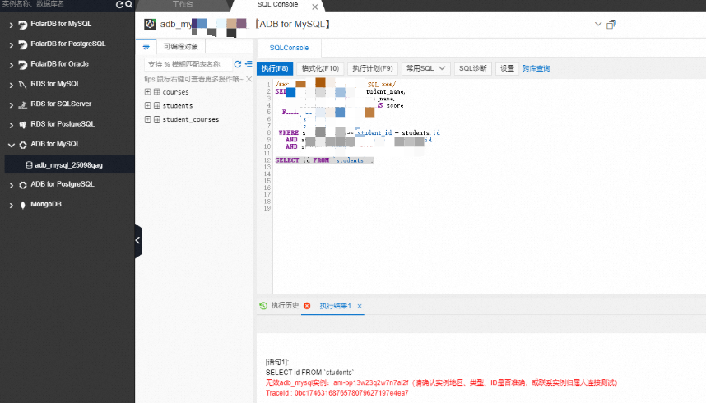Click RDS for PostgreSQL elephant icon
This screenshot has width=706, height=403.
click(22, 125)
